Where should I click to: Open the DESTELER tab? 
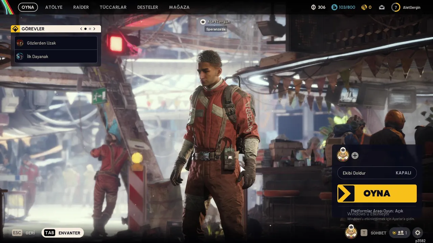[147, 7]
